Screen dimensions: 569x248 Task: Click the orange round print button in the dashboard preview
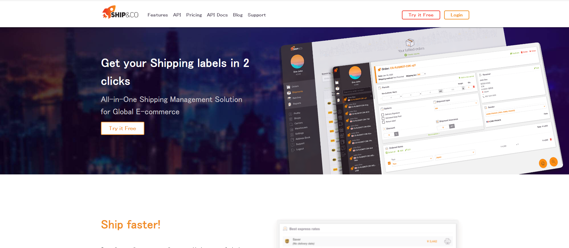tap(543, 163)
